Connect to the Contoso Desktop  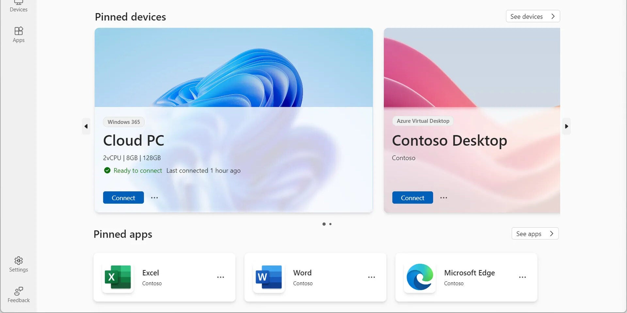tap(412, 197)
